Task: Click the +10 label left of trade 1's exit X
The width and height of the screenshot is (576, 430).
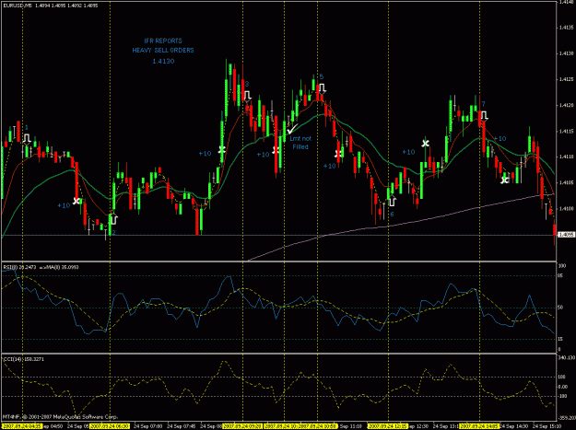Action: (x=64, y=205)
